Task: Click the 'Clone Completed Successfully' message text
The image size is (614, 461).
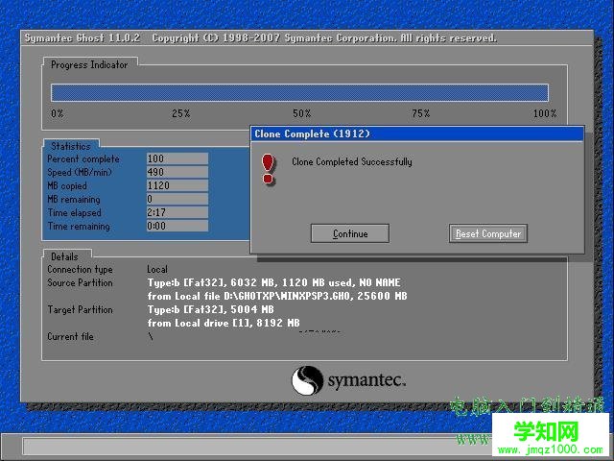Action: click(351, 162)
